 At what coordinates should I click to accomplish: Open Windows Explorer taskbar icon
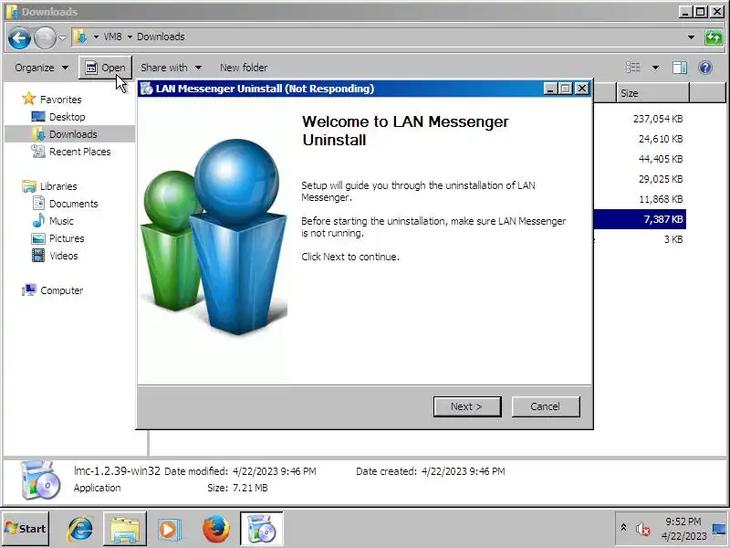click(125, 529)
